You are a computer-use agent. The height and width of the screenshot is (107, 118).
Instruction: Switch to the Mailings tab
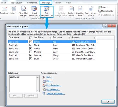tap(46, 3)
